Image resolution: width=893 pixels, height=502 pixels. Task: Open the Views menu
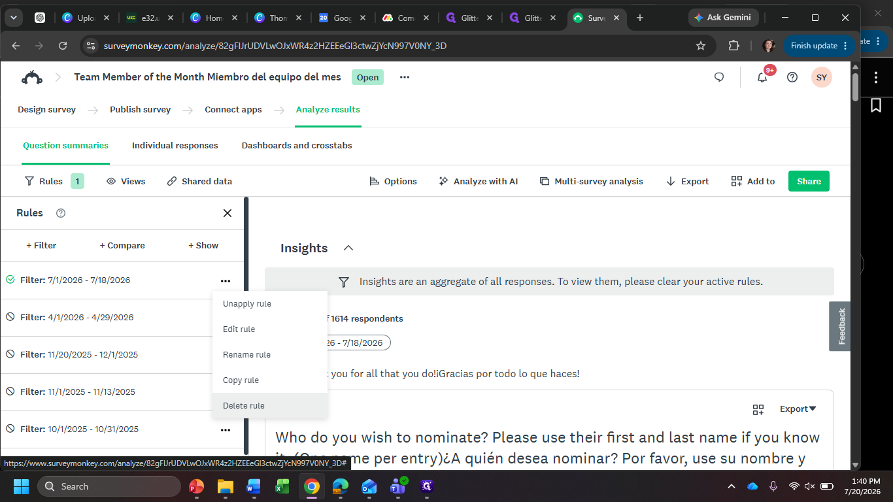(126, 181)
